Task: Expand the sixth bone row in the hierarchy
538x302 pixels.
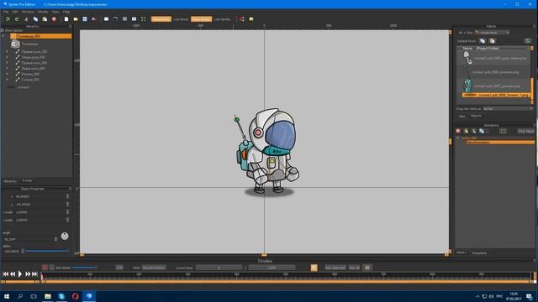Action: click(x=7, y=79)
